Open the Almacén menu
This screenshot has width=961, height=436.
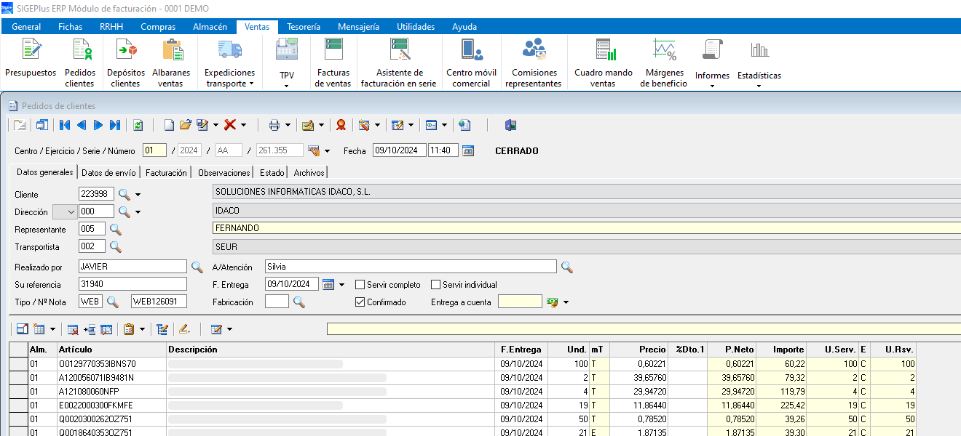tap(210, 27)
